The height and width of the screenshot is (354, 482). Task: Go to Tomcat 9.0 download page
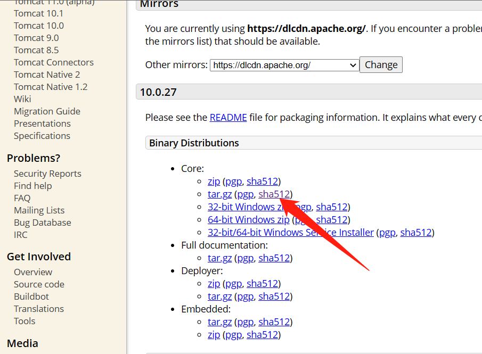36,38
